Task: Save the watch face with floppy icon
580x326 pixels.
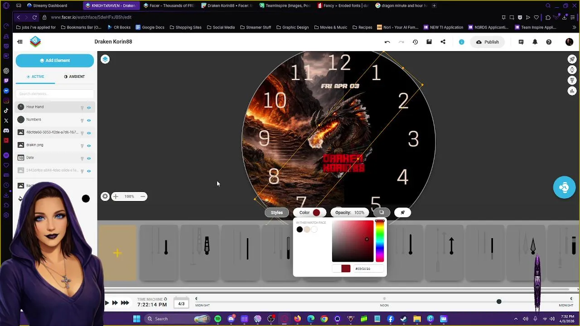Action: coord(429,42)
